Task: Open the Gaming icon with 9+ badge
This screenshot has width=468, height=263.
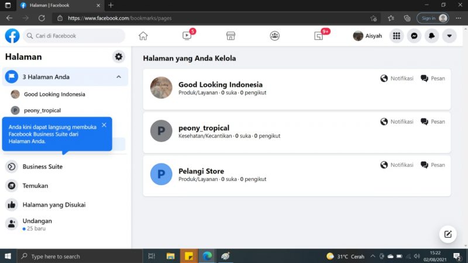Action: (318, 36)
